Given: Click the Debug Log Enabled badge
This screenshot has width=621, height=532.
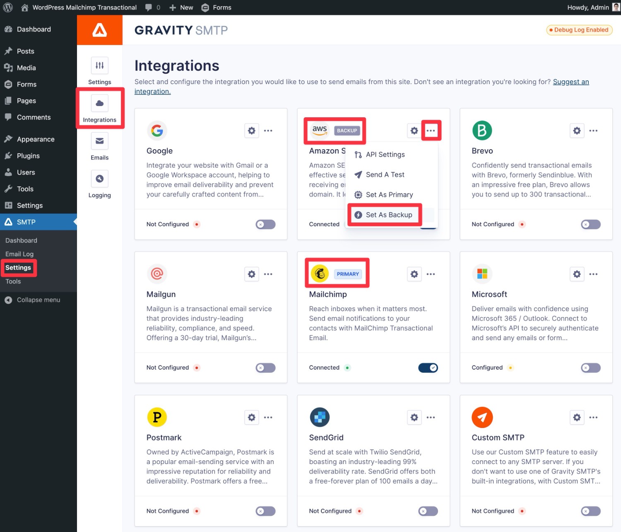Looking at the screenshot, I should pyautogui.click(x=579, y=30).
